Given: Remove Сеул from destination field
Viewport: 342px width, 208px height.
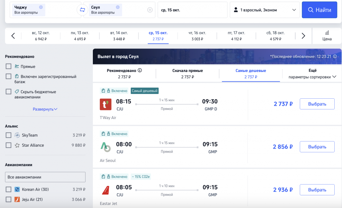Looking at the screenshot, I should [118, 7].
